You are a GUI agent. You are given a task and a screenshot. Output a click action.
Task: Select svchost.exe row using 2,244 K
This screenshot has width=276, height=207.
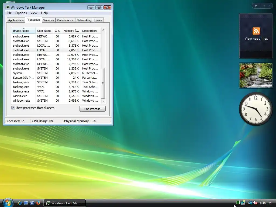pos(56,64)
